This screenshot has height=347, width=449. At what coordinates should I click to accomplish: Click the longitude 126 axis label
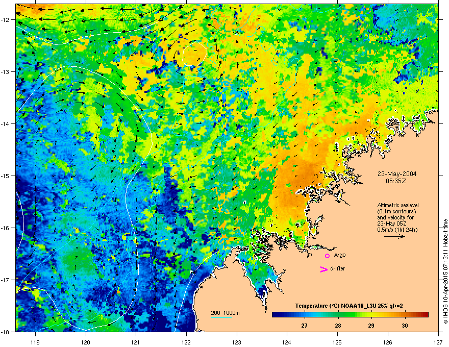tap(388, 342)
